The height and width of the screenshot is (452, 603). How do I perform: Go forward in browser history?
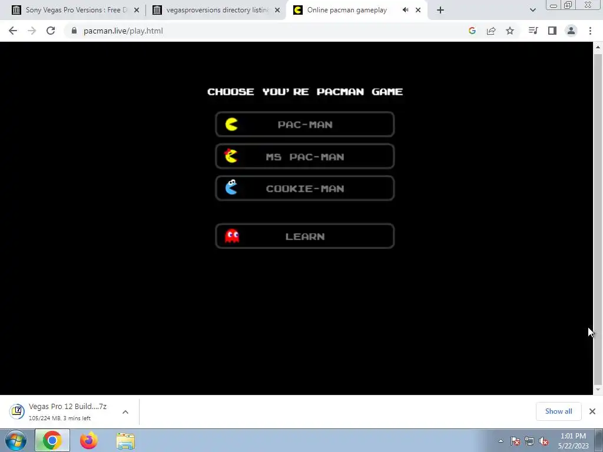tap(32, 31)
